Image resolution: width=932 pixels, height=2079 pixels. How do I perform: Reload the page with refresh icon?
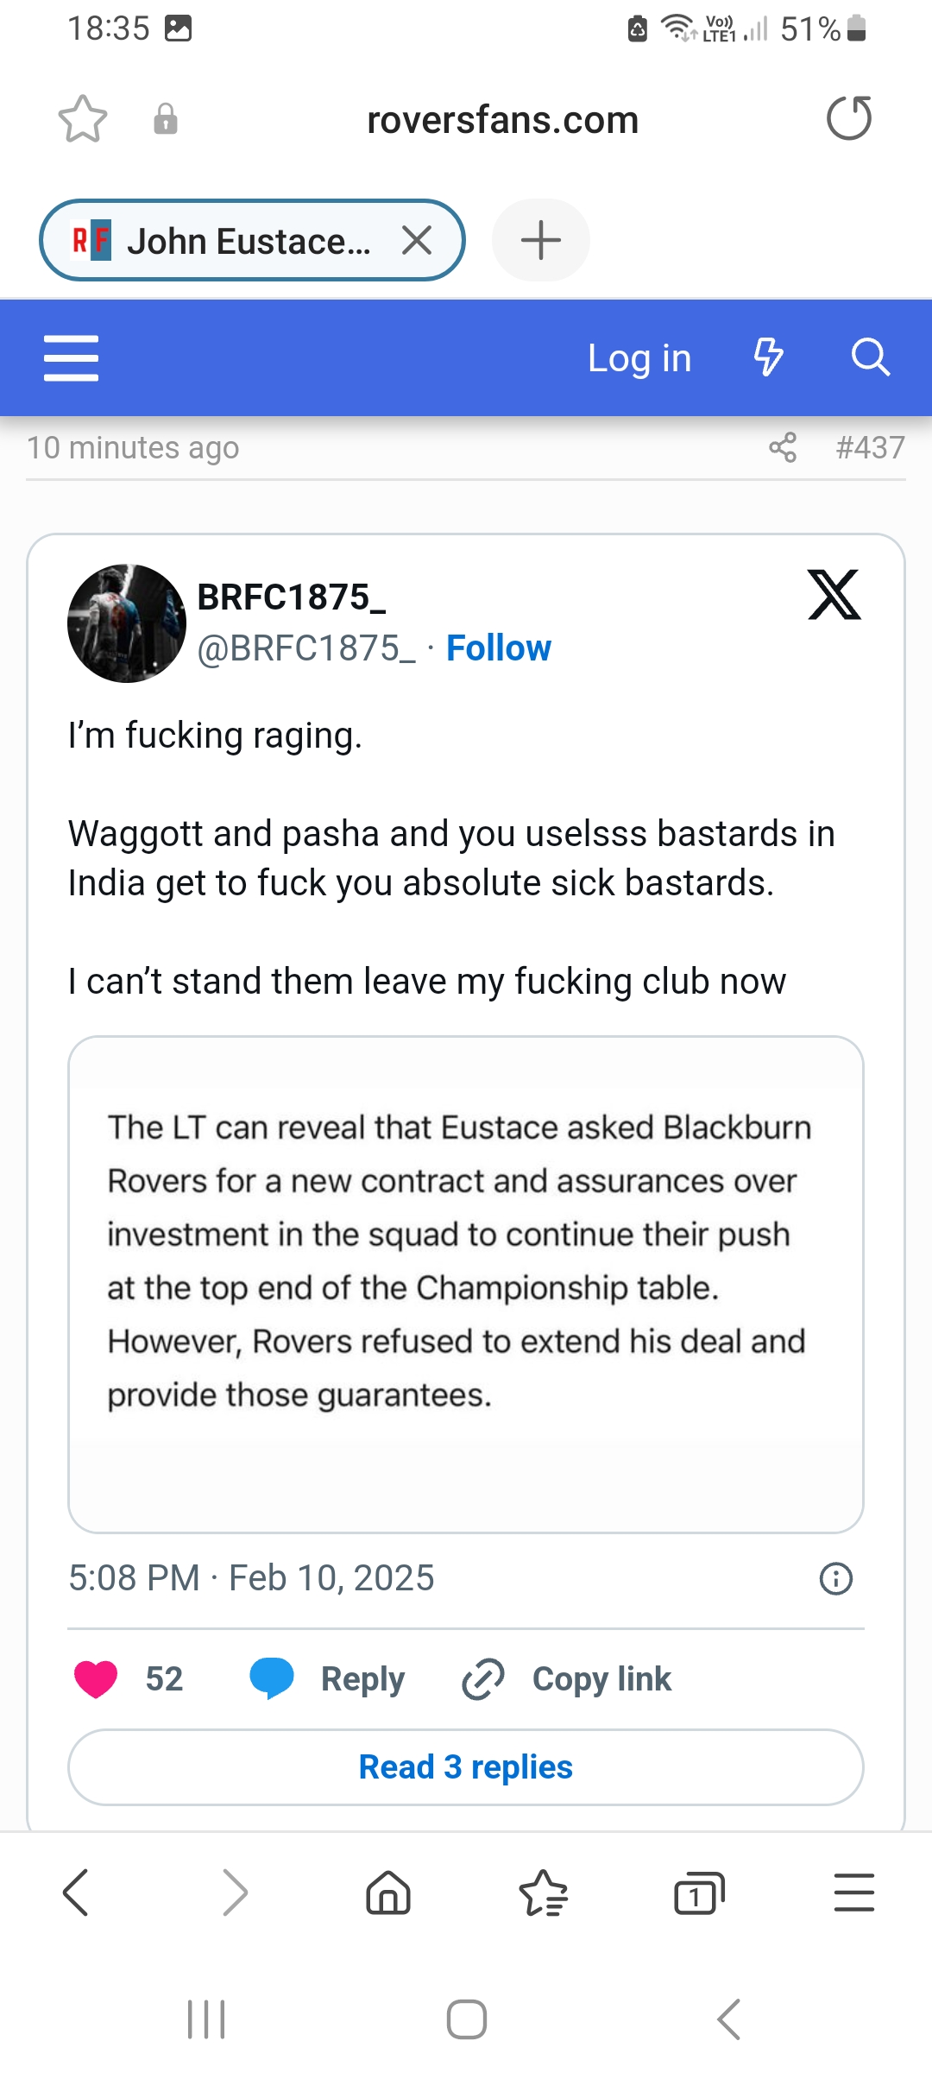(849, 118)
